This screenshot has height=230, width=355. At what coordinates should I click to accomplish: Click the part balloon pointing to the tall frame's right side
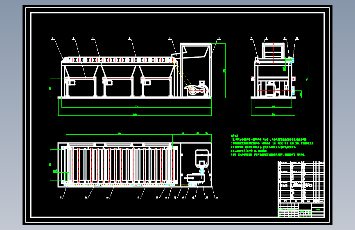[219, 38]
